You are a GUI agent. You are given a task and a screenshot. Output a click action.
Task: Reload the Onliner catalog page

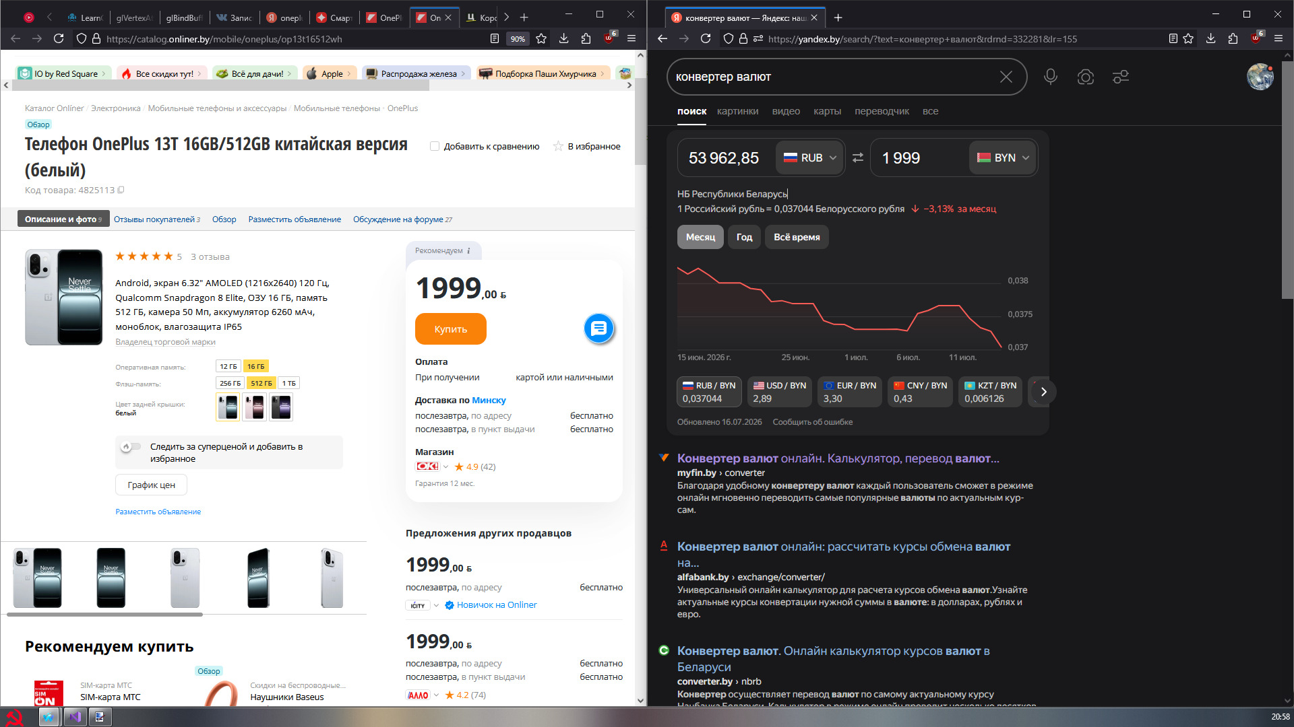tap(59, 39)
